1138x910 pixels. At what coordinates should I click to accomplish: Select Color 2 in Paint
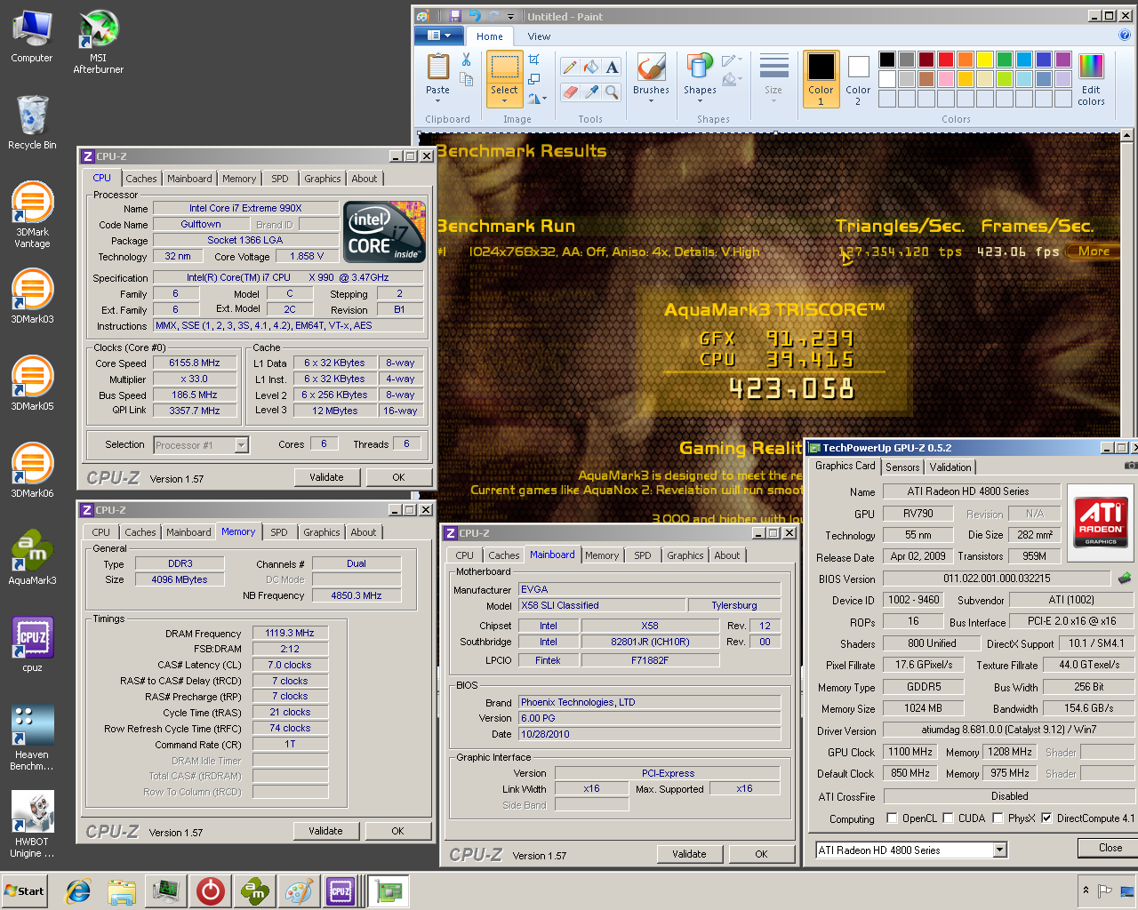point(858,80)
